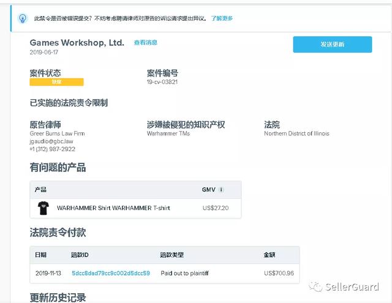Click the 产品 column header
The height and width of the screenshot is (303, 392).
pyautogui.click(x=40, y=190)
